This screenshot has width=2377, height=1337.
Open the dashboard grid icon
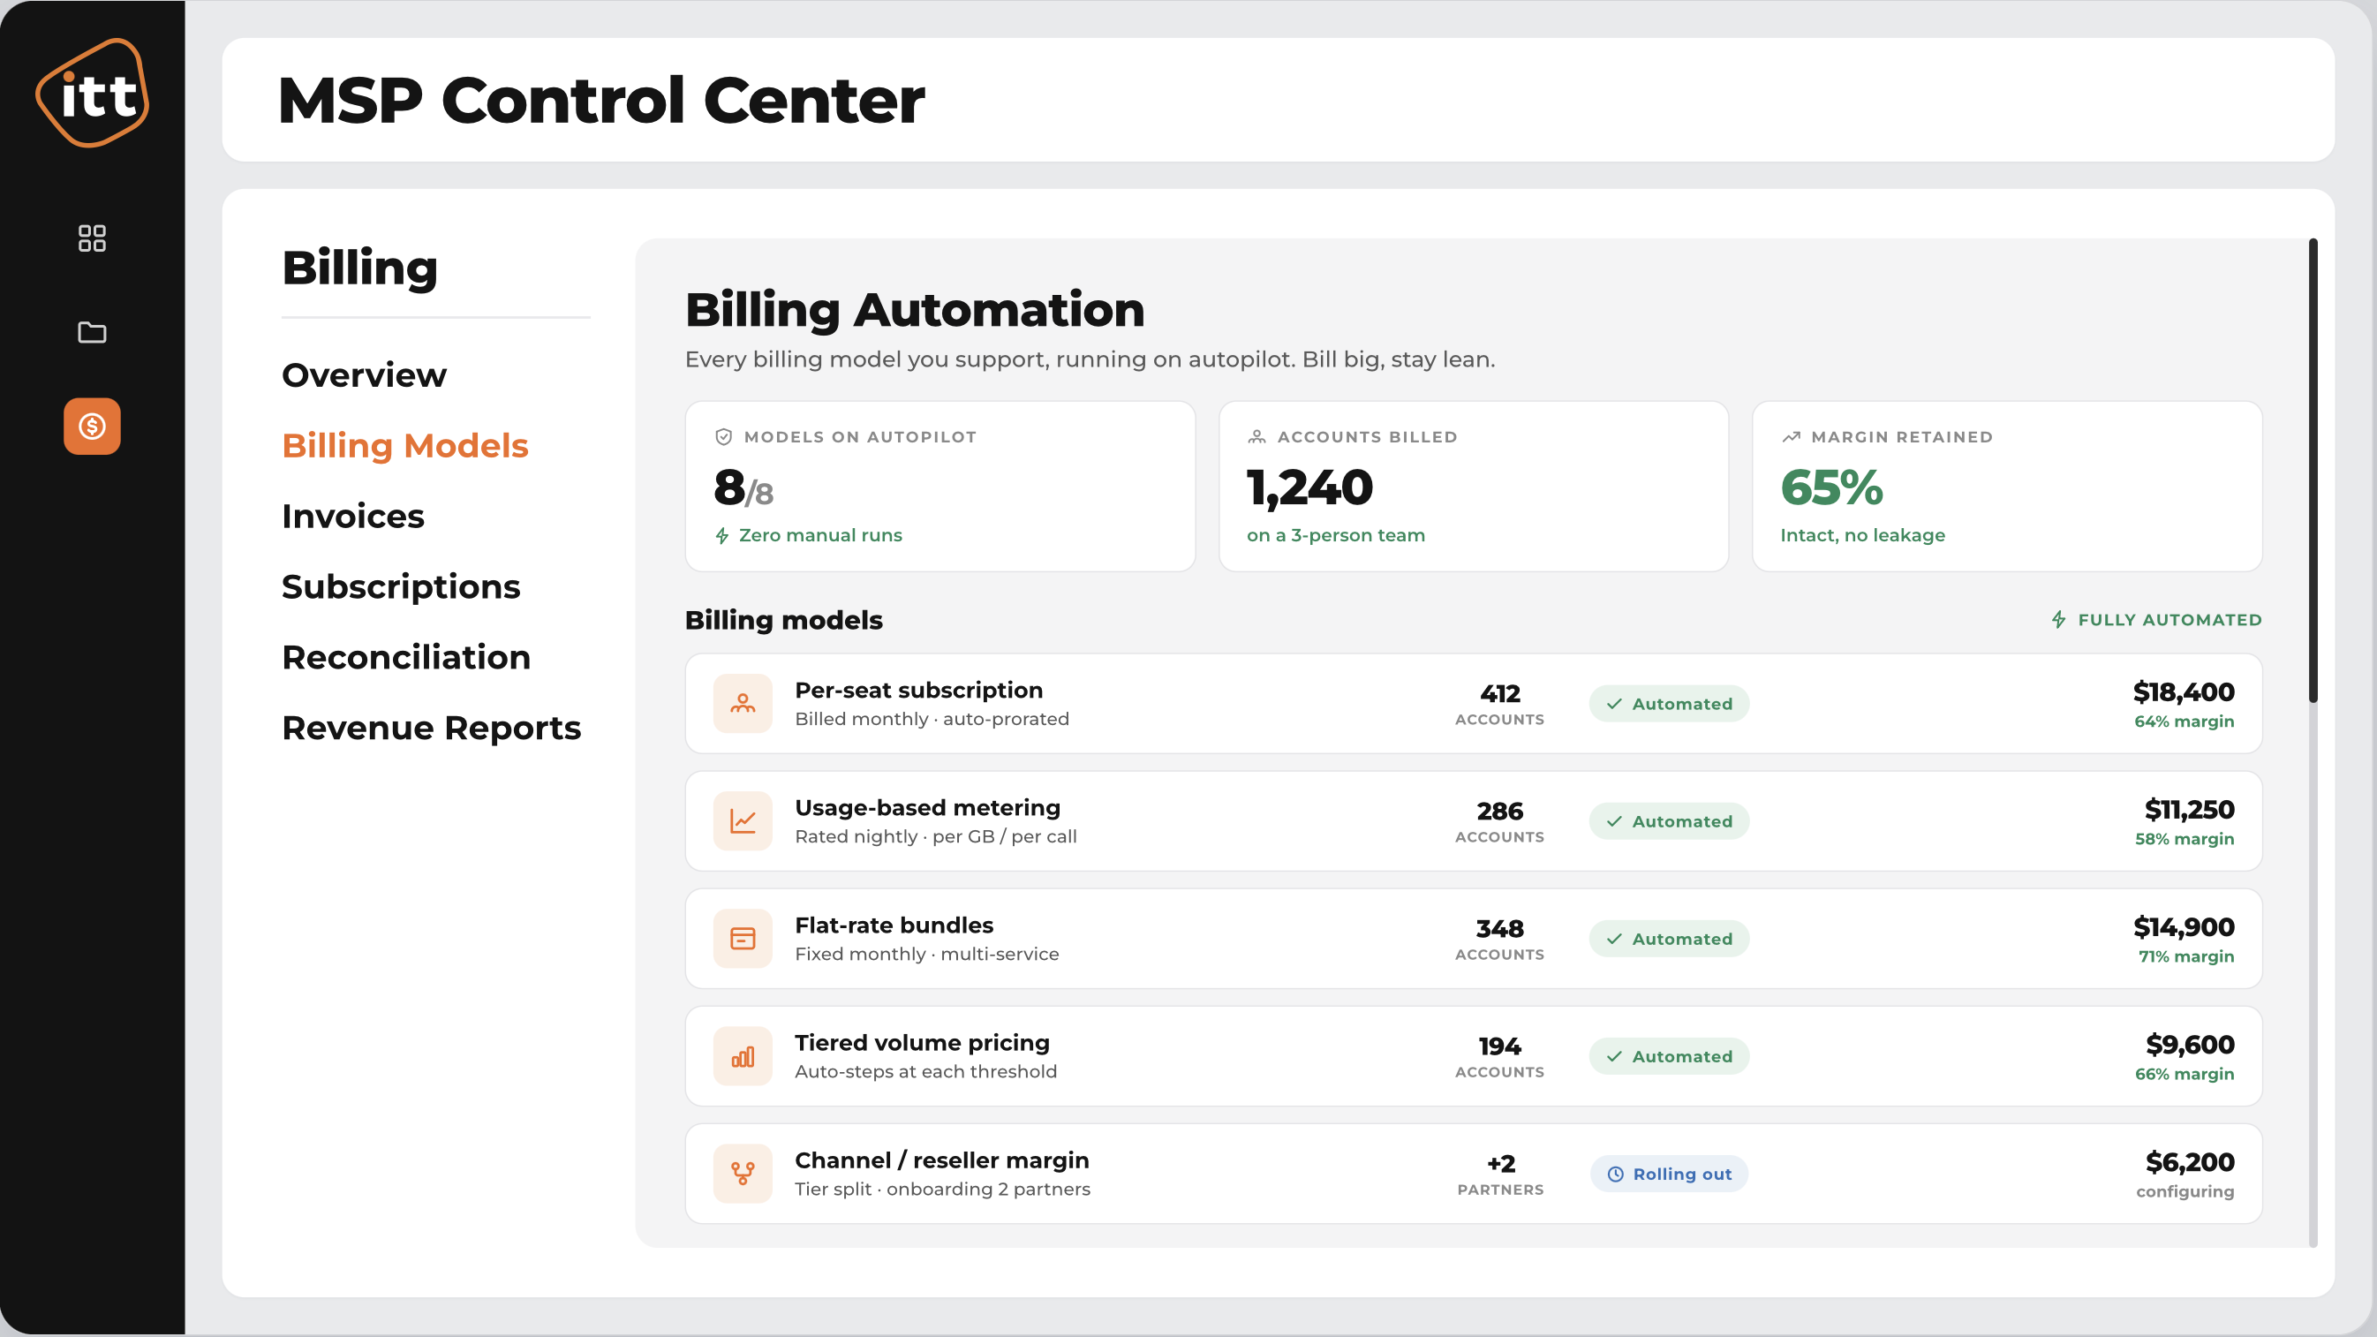tap(93, 238)
